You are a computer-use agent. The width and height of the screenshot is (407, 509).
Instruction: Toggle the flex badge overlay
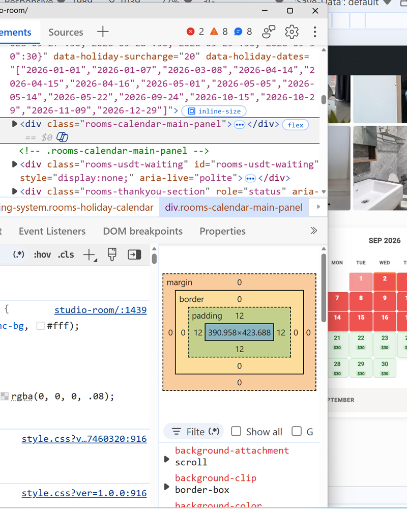296,125
